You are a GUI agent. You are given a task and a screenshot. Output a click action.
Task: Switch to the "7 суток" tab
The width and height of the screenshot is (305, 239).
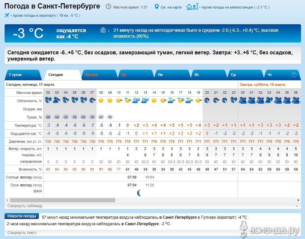click(15, 75)
